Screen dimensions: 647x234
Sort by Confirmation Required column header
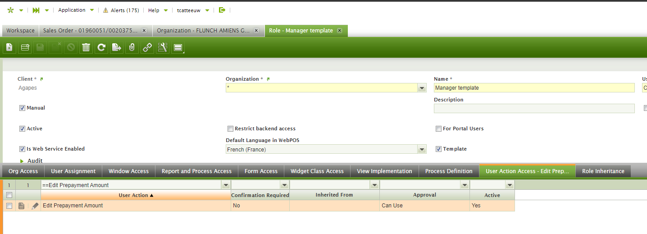(260, 195)
